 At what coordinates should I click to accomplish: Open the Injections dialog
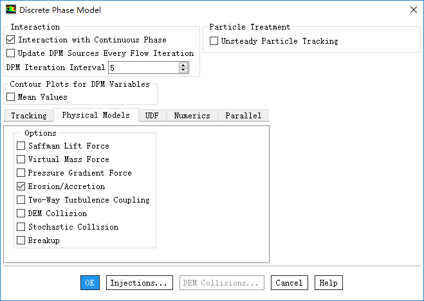tap(140, 283)
